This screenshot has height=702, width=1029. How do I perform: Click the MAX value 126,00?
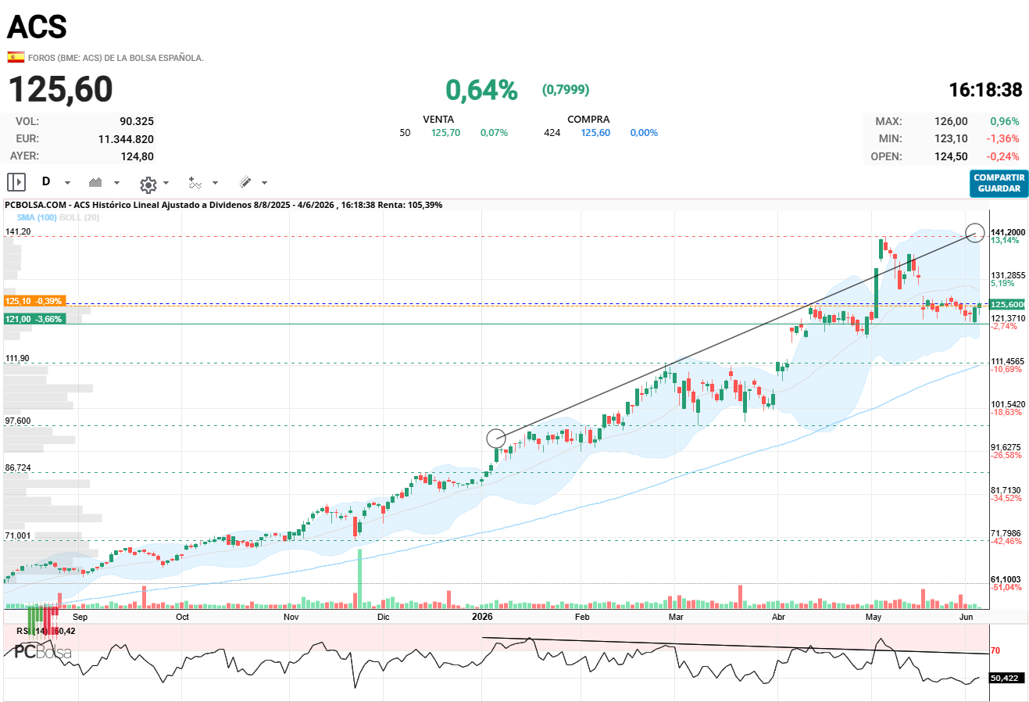tap(951, 121)
